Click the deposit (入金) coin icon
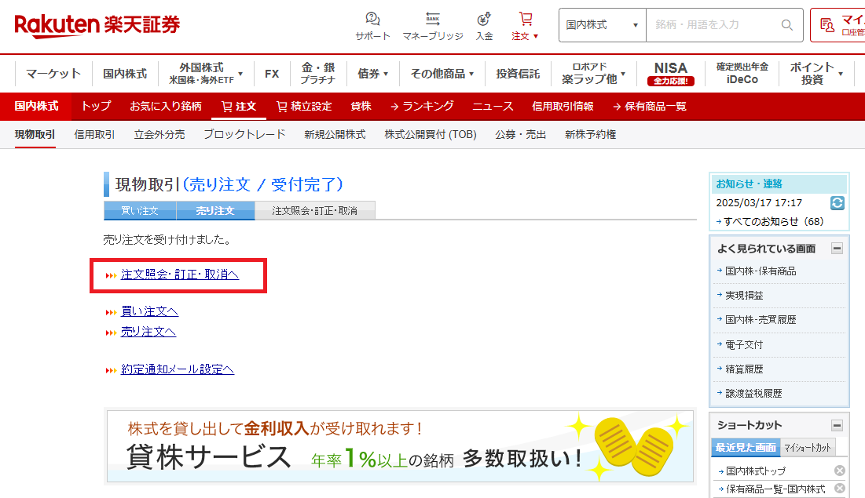 click(x=484, y=19)
